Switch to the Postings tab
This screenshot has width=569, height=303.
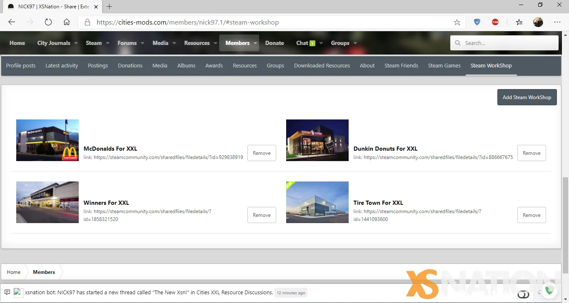point(98,66)
